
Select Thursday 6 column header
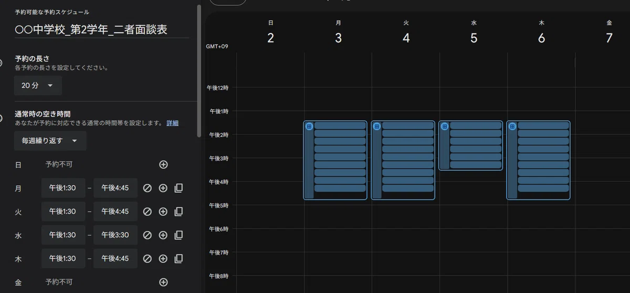(x=541, y=33)
